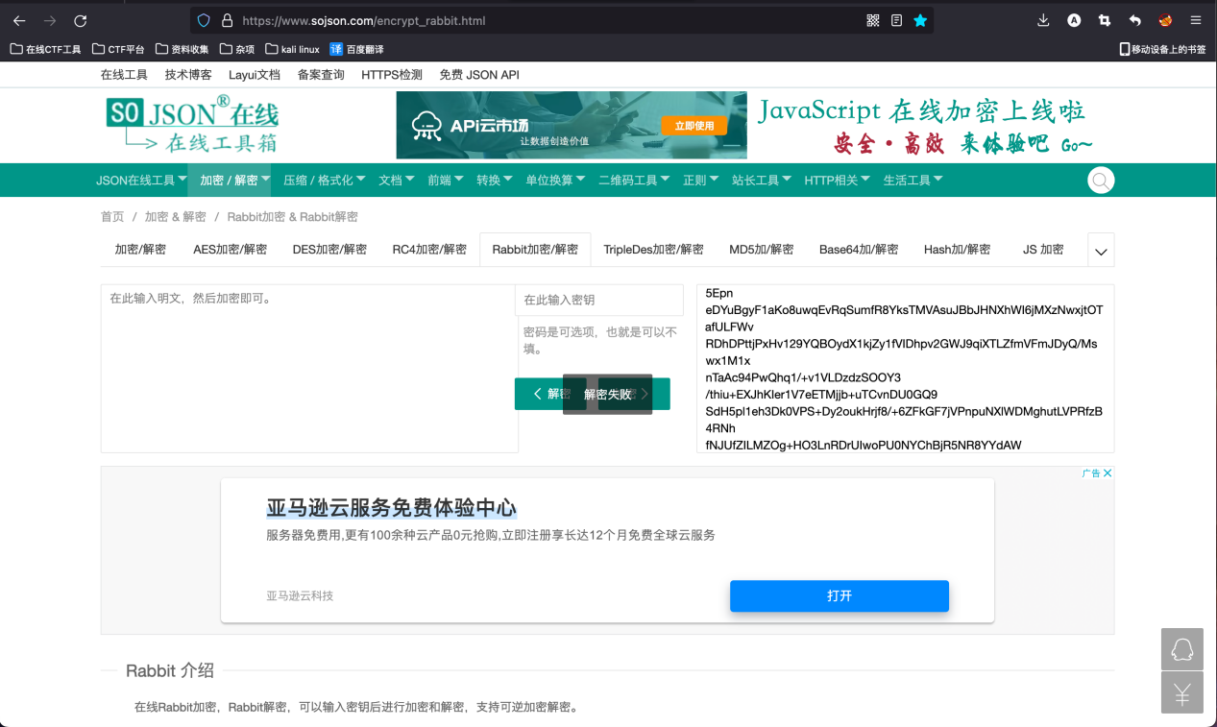Switch to the JS 加密 tab
Image resolution: width=1217 pixels, height=727 pixels.
point(1043,250)
